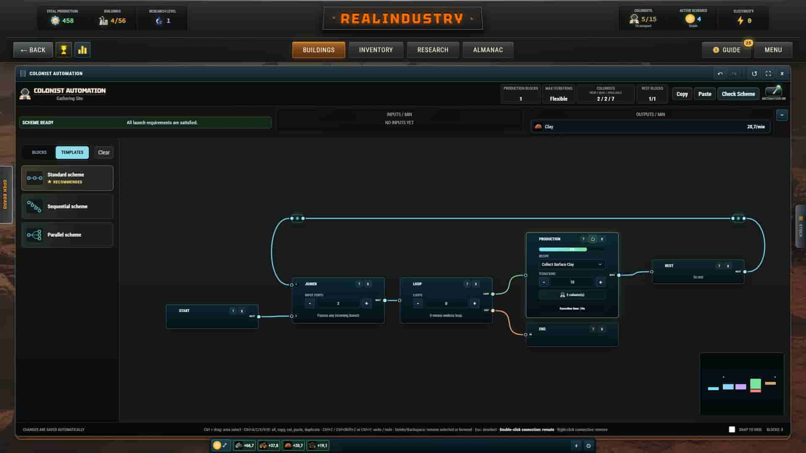This screenshot has height=453, width=806.
Task: Open the statistics bar chart icon
Action: pos(83,50)
